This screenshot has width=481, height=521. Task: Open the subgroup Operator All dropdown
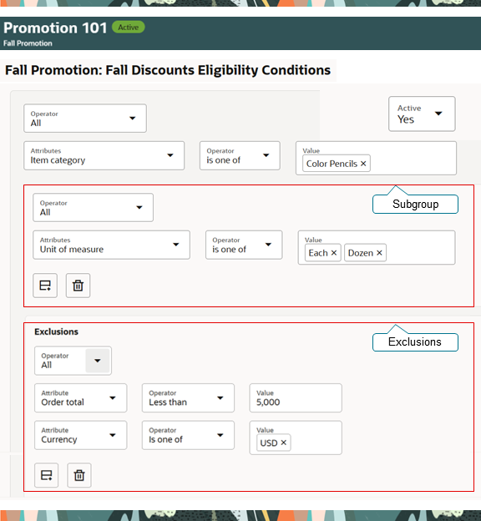tap(93, 208)
